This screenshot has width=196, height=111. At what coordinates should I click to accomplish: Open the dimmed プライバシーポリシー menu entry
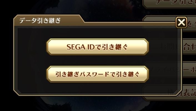click(x=189, y=70)
